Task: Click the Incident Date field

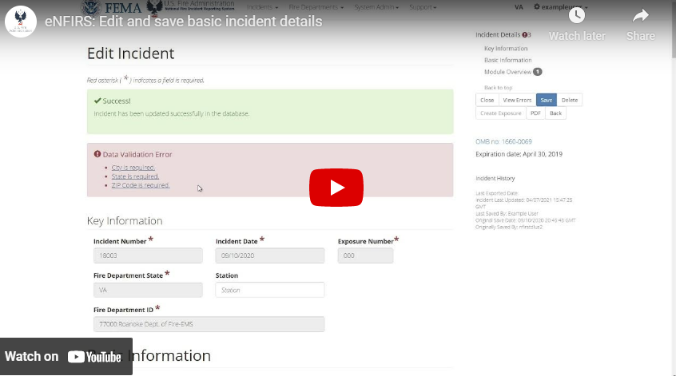Action: [x=270, y=255]
